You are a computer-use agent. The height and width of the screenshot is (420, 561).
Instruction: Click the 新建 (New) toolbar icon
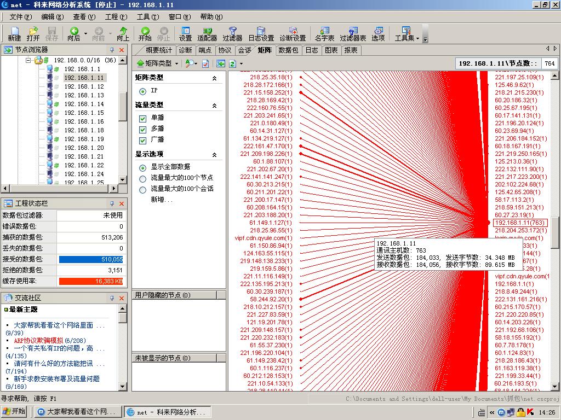pos(14,34)
